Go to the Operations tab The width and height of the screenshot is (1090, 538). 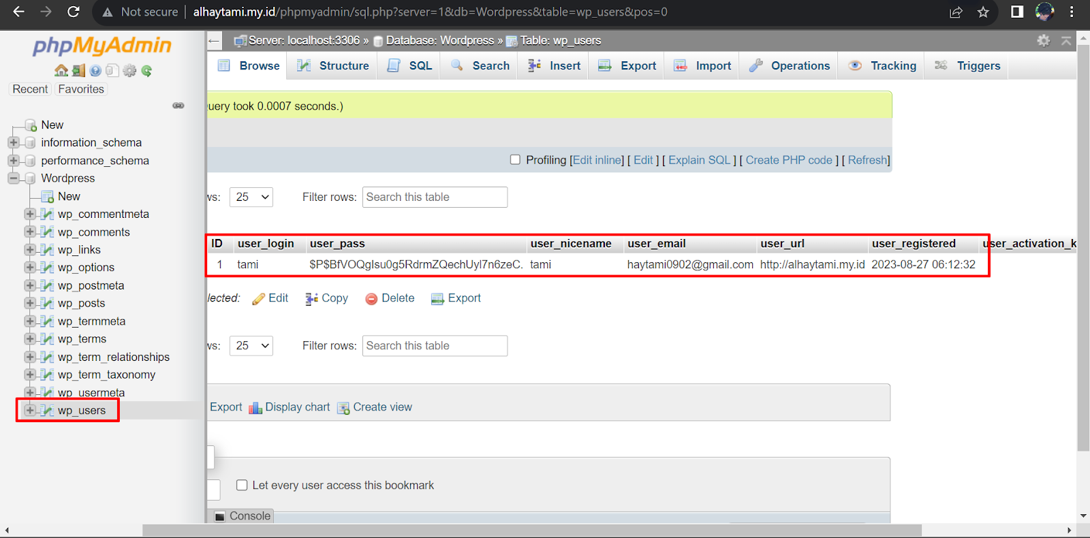click(789, 66)
